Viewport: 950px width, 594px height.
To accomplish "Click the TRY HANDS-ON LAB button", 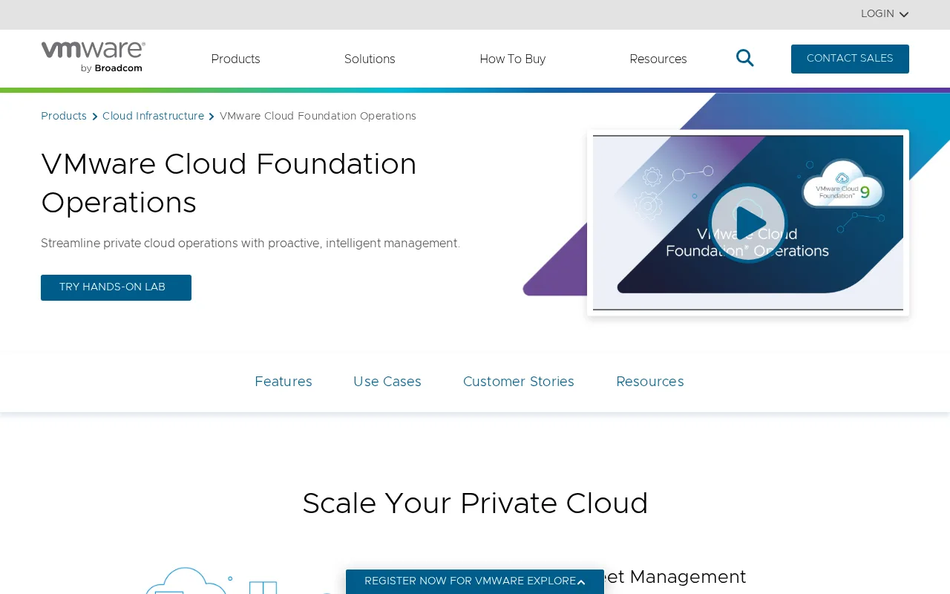I will [116, 287].
